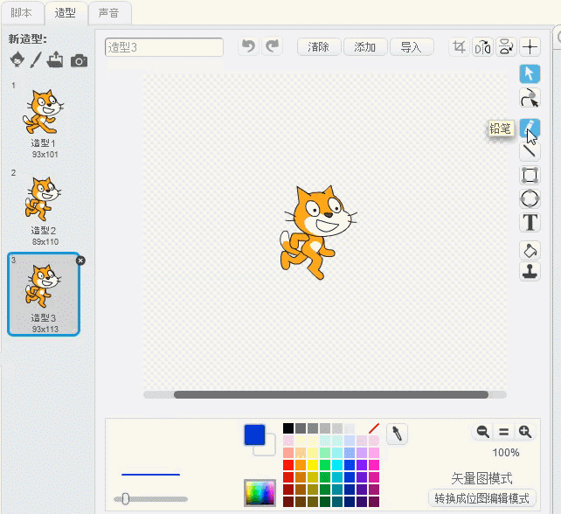561x514 pixels.
Task: Pick the bright cyan swatch
Action: click(x=337, y=464)
